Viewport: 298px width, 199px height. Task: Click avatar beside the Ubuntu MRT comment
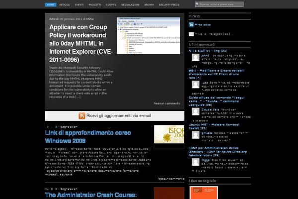(196, 135)
